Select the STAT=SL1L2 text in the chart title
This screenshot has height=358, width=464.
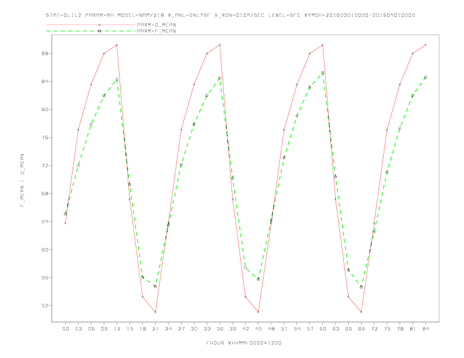click(64, 15)
